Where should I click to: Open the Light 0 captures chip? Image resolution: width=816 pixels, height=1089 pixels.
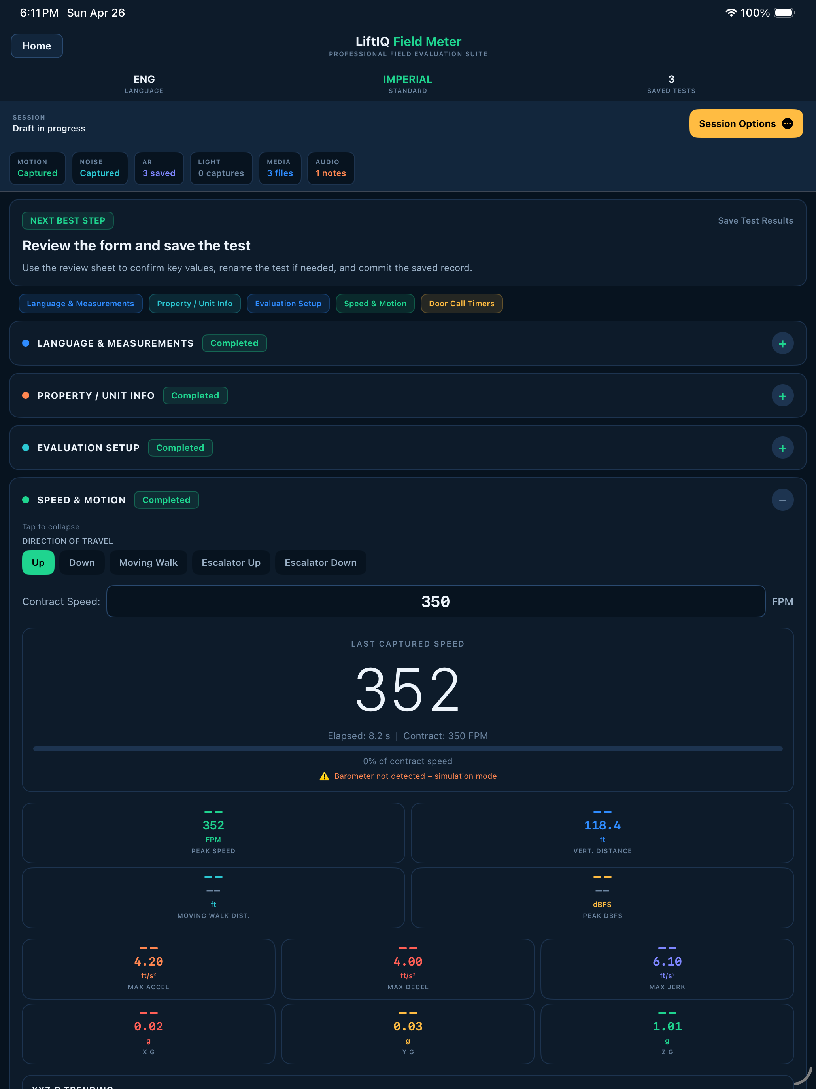(221, 168)
